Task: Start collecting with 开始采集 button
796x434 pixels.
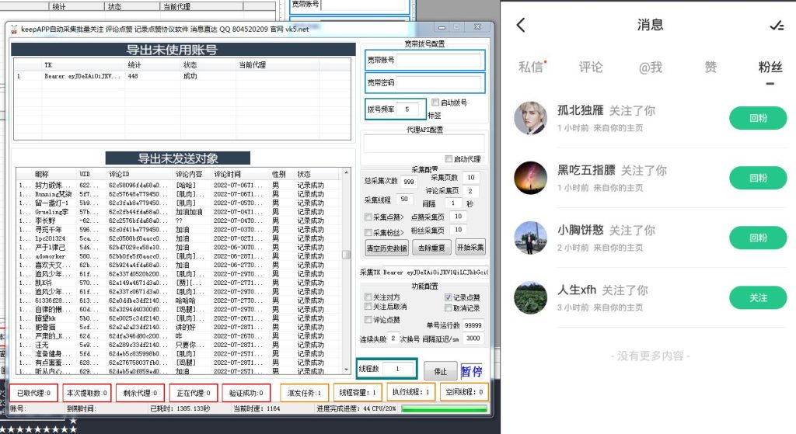Action: (x=470, y=247)
